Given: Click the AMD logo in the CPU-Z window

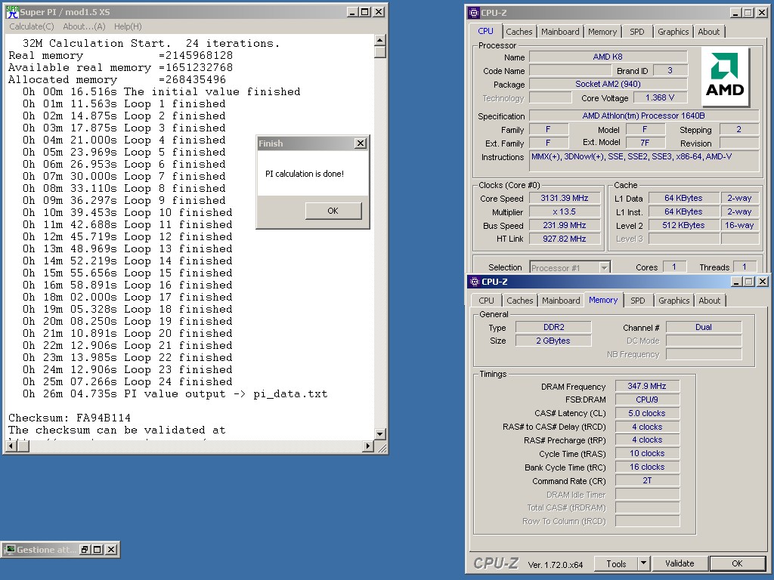Looking at the screenshot, I should coord(725,76).
